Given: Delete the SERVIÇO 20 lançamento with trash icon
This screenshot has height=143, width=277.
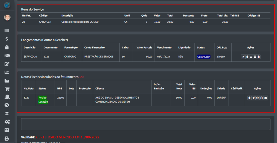Looking at the screenshot, I should pyautogui.click(x=247, y=57).
